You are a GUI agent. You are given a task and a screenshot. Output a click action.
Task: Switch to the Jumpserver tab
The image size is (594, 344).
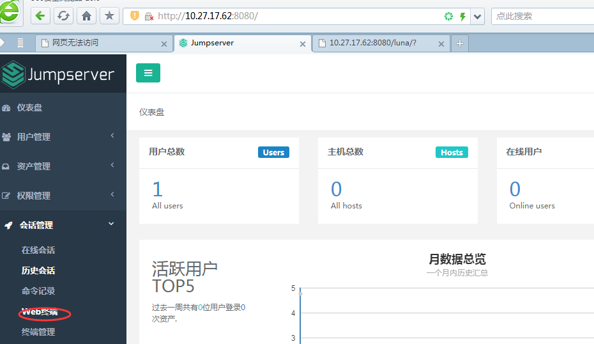pos(243,43)
